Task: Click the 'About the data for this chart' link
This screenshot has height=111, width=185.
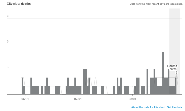Action: click(148, 107)
